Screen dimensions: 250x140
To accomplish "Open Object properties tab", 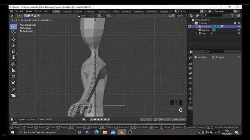I will 190,89.
